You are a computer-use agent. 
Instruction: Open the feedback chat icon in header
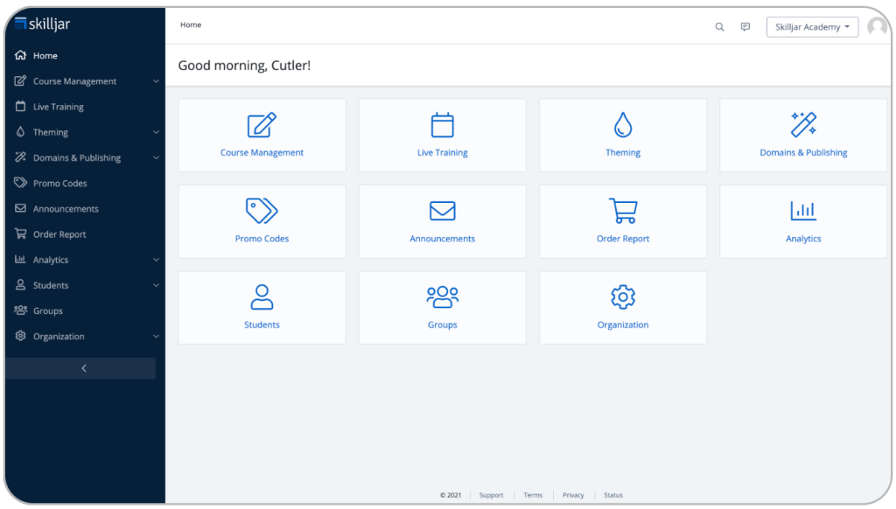point(745,27)
